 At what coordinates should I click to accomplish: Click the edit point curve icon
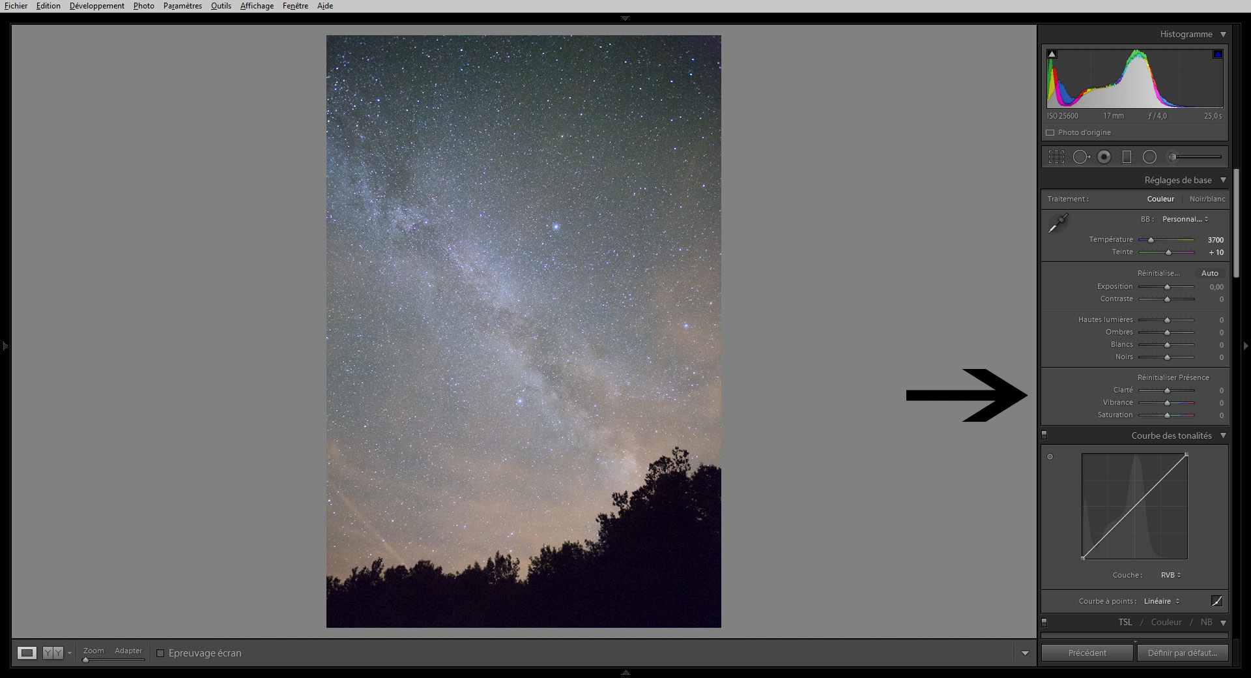click(x=1216, y=601)
